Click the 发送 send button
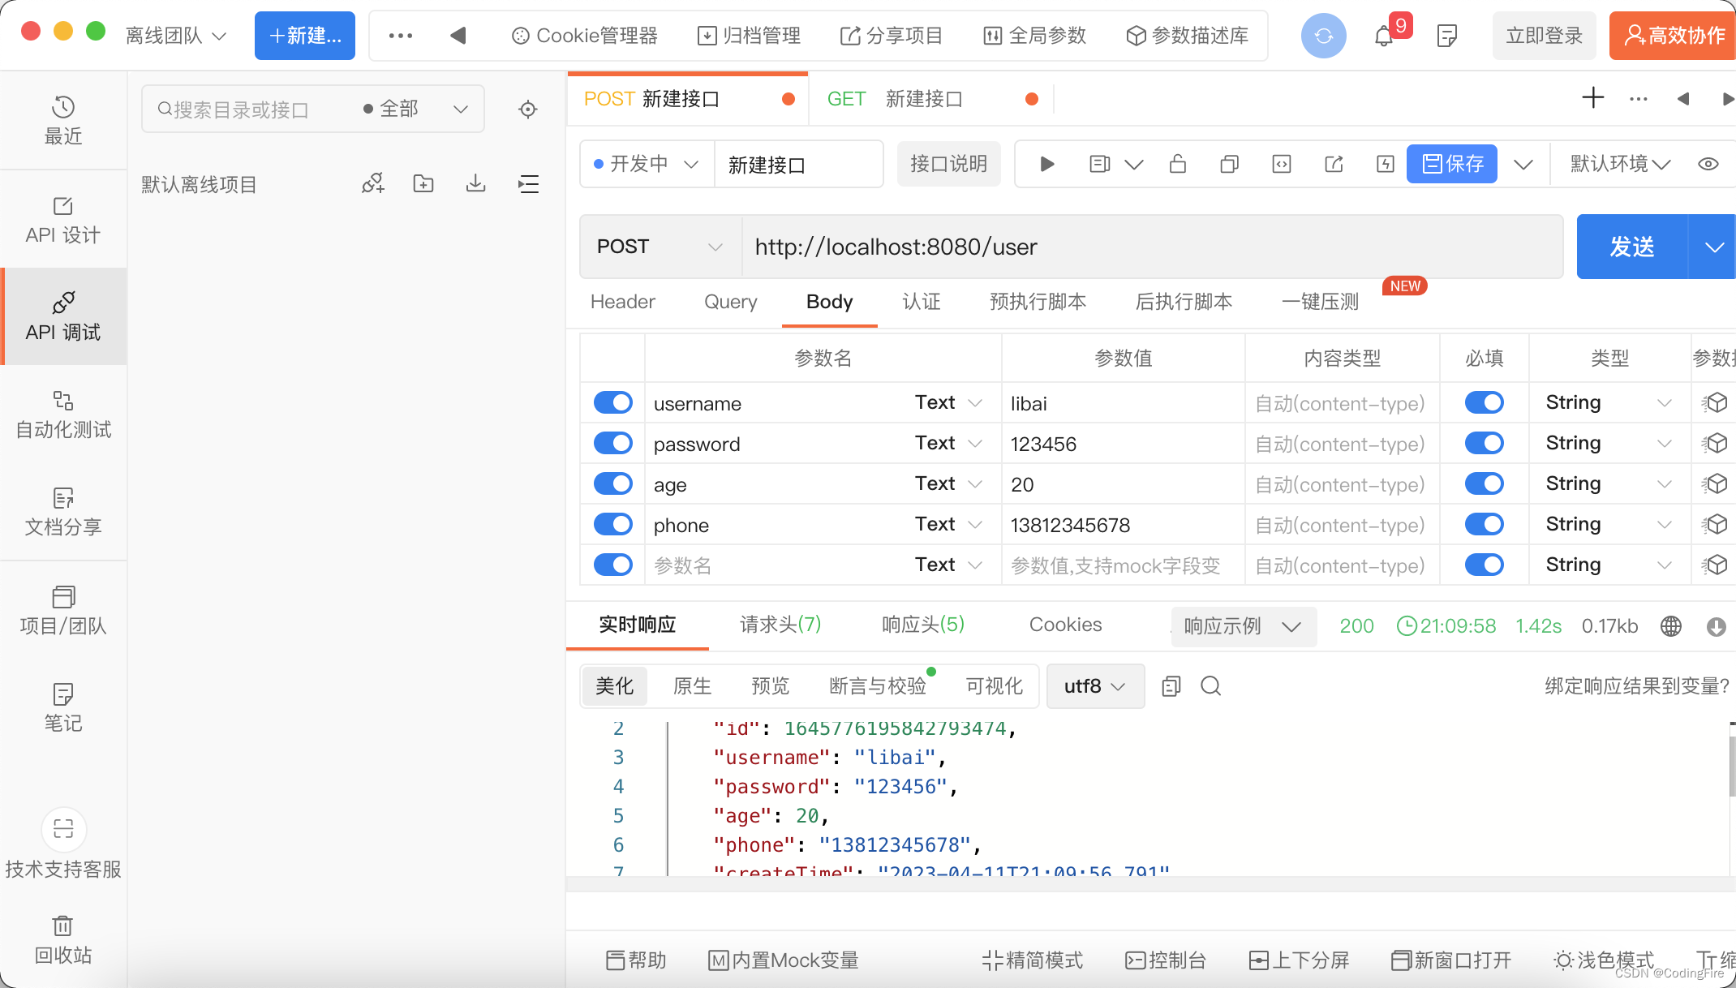1736x988 pixels. click(1632, 247)
